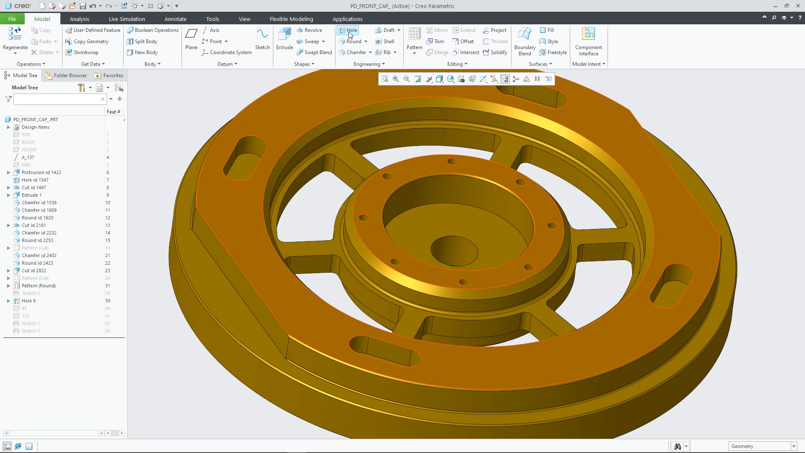Switch to Folder Browser tab
The height and width of the screenshot is (453, 805).
pos(65,75)
